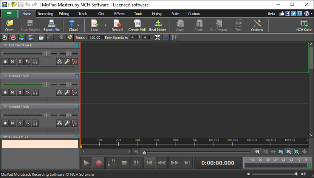Open the Options tools icon
The image size is (314, 178).
[257, 25]
